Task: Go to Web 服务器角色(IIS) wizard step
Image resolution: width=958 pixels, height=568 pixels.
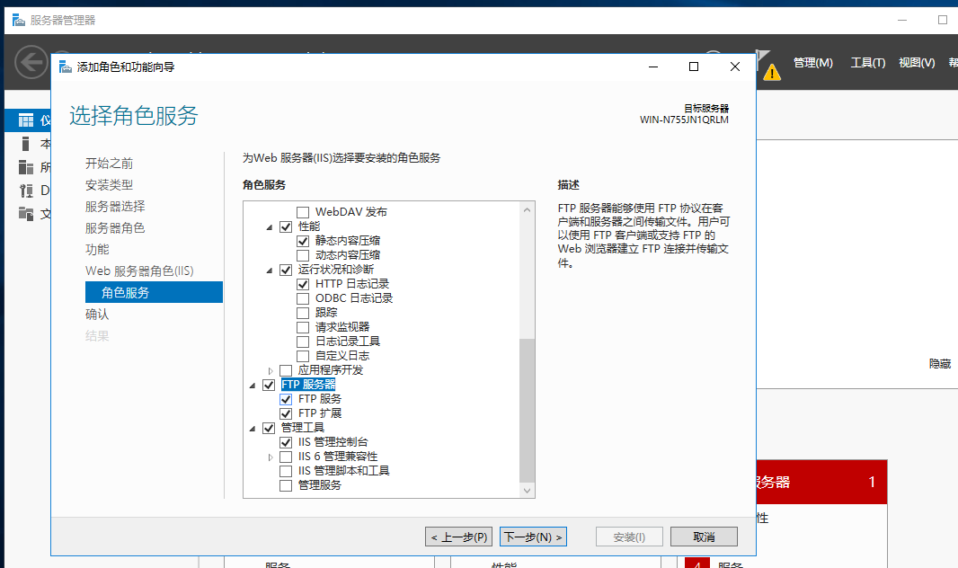Action: (139, 271)
